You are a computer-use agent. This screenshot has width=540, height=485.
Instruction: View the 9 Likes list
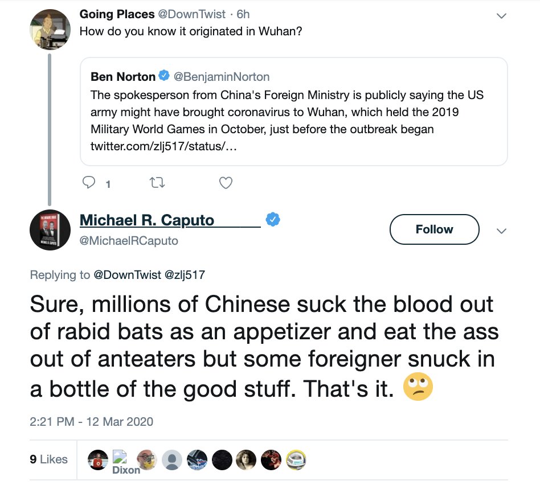click(48, 459)
